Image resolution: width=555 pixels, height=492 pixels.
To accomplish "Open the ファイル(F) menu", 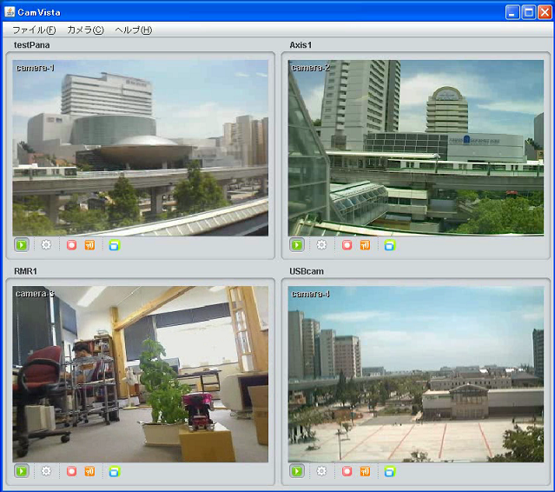I will [x=34, y=30].
